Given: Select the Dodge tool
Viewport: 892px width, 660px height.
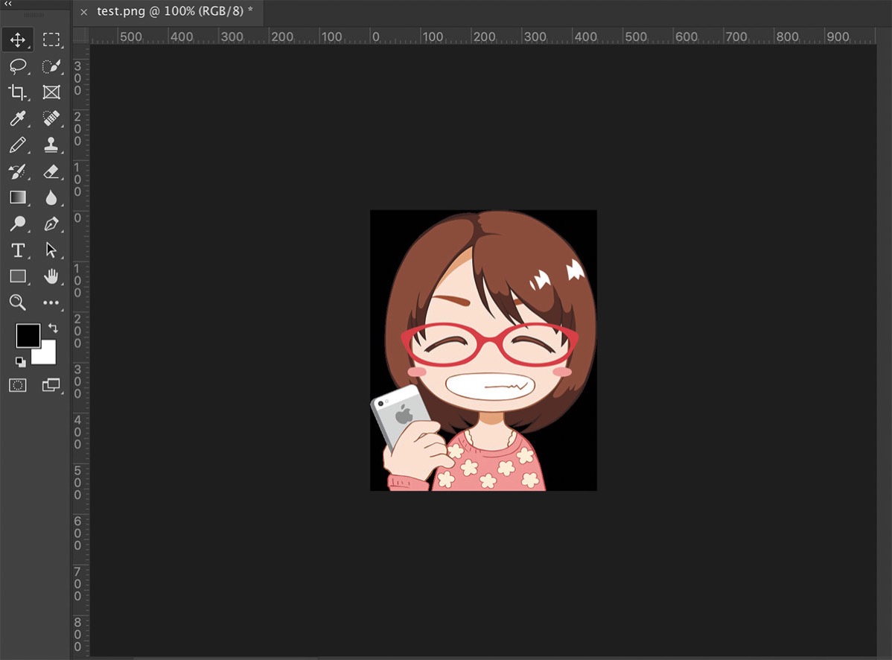Looking at the screenshot, I should (18, 223).
